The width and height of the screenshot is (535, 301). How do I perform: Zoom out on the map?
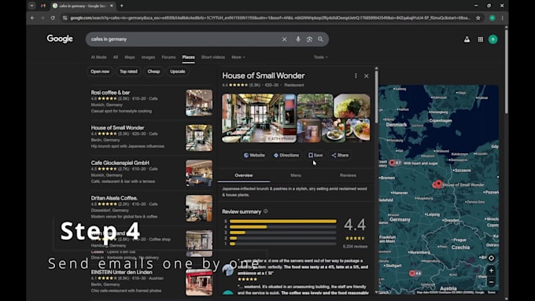491,282
